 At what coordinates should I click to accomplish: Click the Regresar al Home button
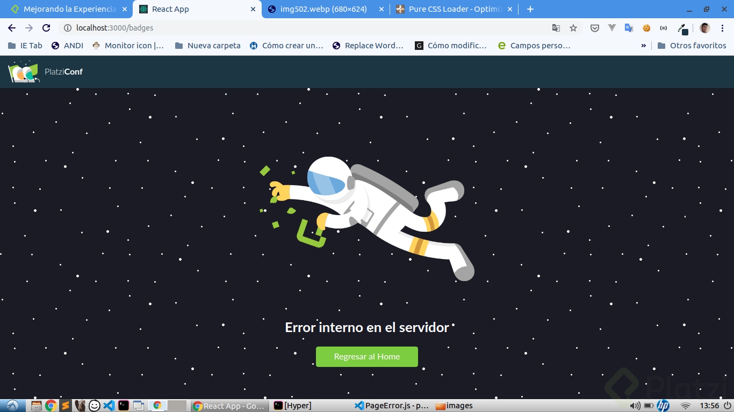(366, 356)
